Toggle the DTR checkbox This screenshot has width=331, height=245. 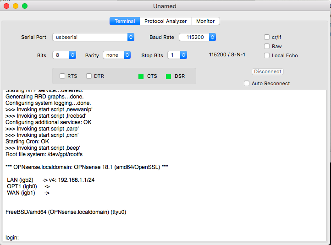click(89, 76)
